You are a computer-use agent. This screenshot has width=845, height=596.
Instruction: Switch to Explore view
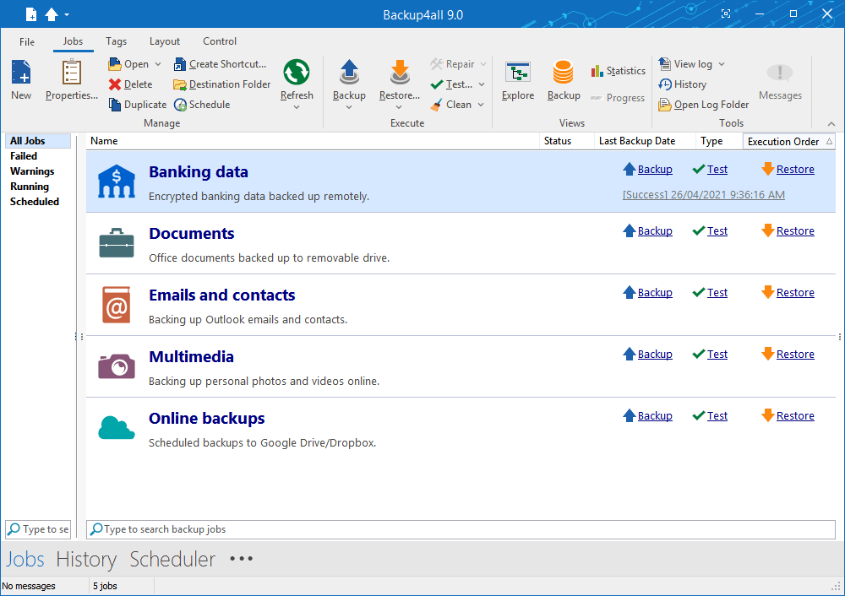518,80
